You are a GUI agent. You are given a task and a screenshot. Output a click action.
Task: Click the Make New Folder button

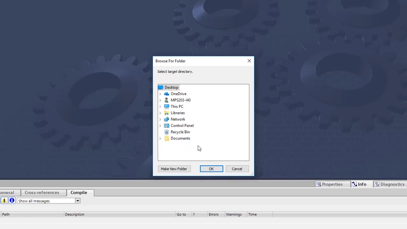click(x=174, y=169)
